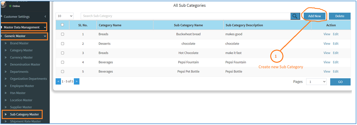Open Brand Master in sidebar

point(19,43)
